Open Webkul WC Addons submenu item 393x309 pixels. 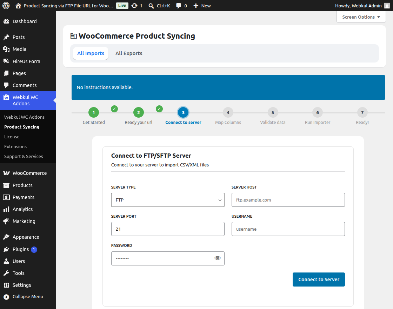[24, 117]
